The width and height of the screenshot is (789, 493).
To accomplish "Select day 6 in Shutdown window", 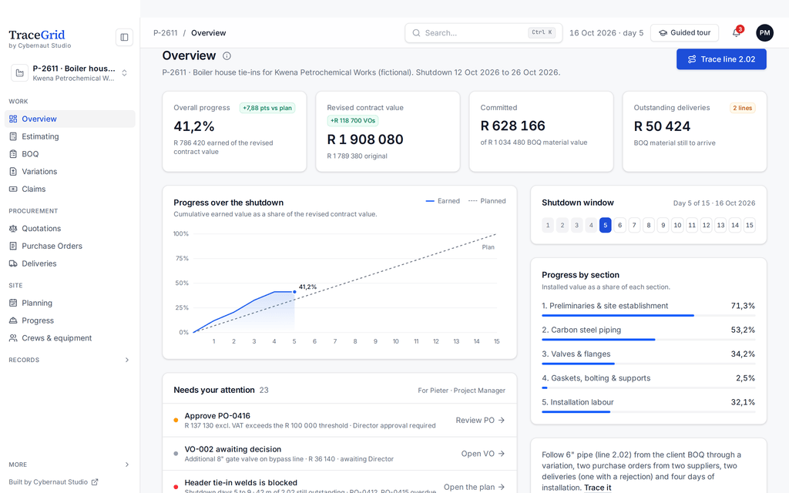I will click(x=620, y=226).
